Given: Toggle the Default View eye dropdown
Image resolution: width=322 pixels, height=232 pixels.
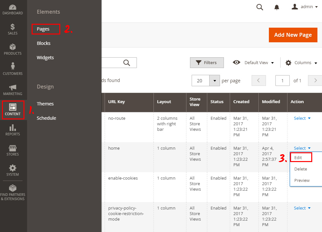Looking at the screenshot, I should tap(253, 62).
